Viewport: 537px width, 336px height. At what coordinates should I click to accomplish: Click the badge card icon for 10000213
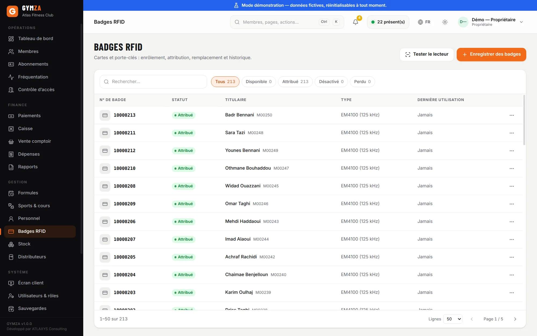105,115
